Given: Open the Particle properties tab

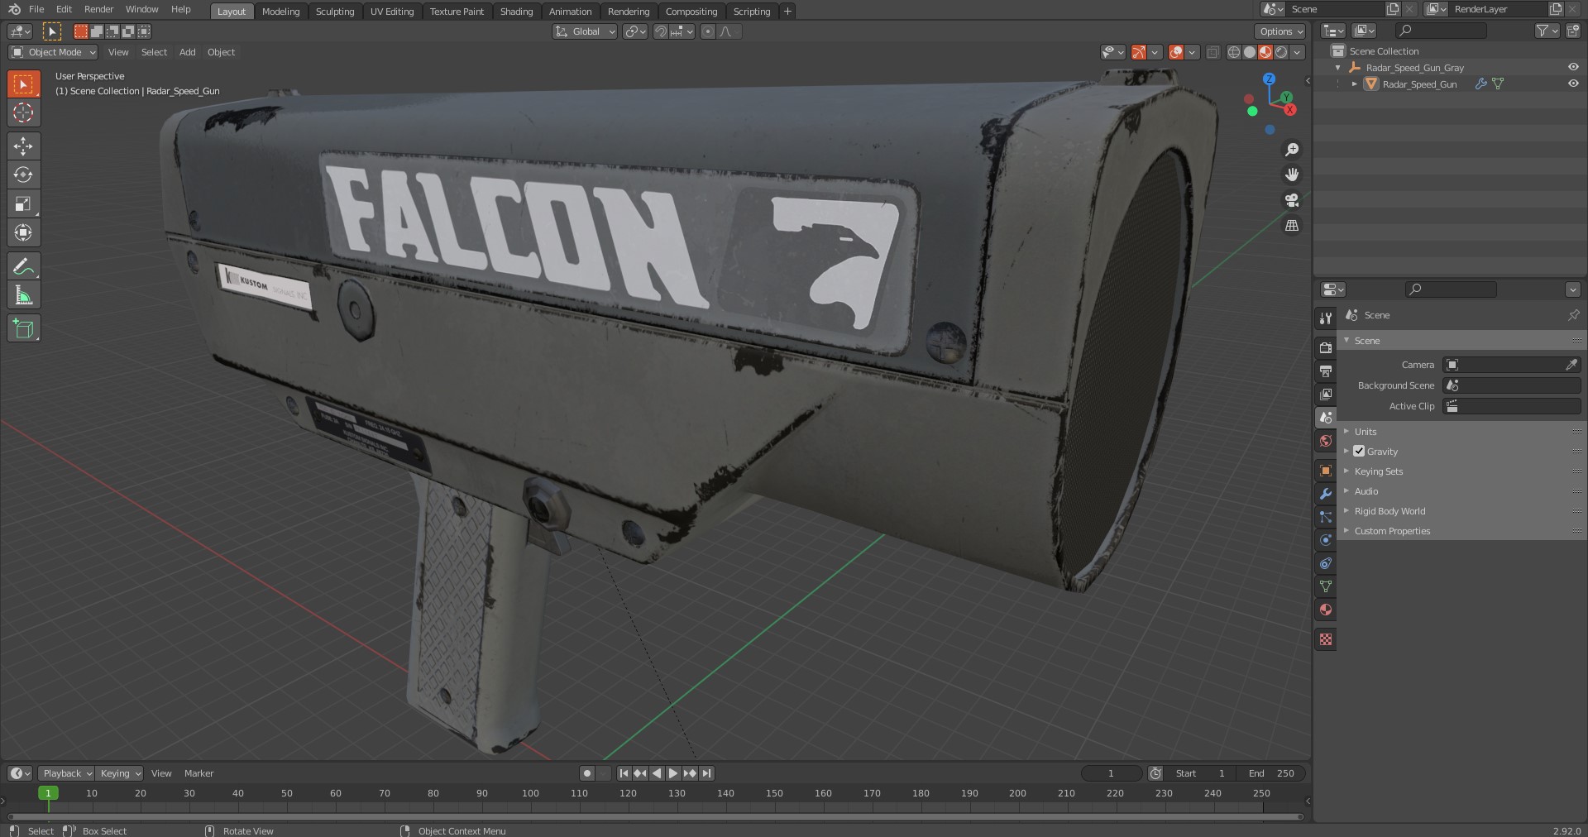Looking at the screenshot, I should tap(1326, 517).
